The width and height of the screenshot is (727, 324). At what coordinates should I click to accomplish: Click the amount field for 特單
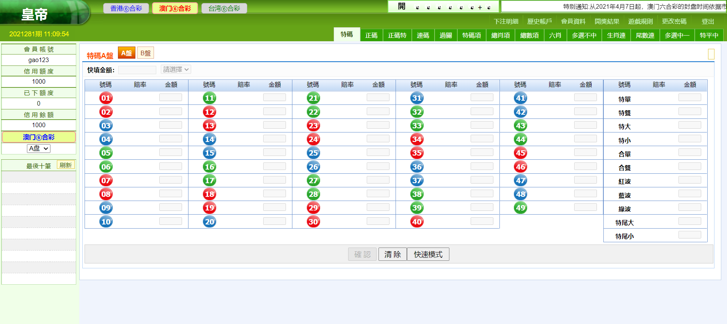click(690, 98)
